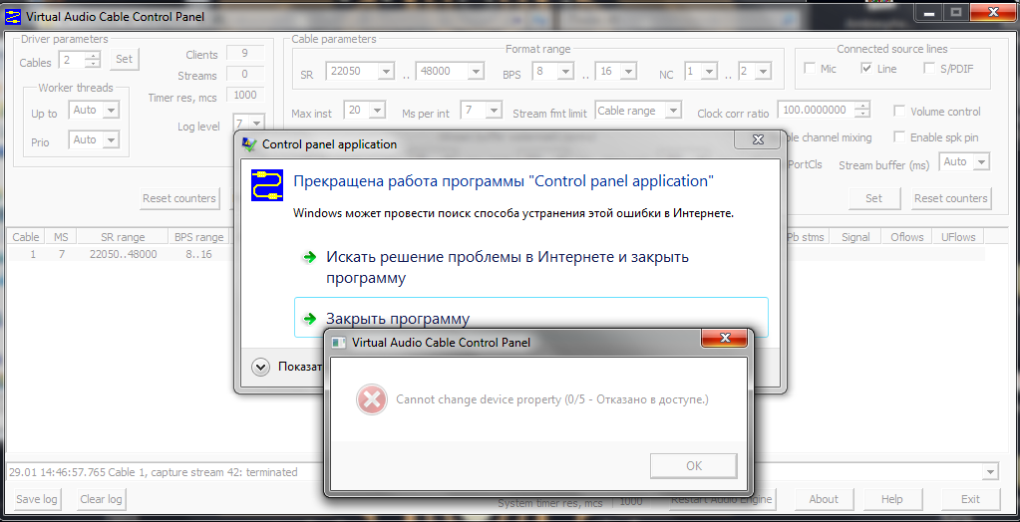
Task: Click the UFlows column header
Action: 958,237
